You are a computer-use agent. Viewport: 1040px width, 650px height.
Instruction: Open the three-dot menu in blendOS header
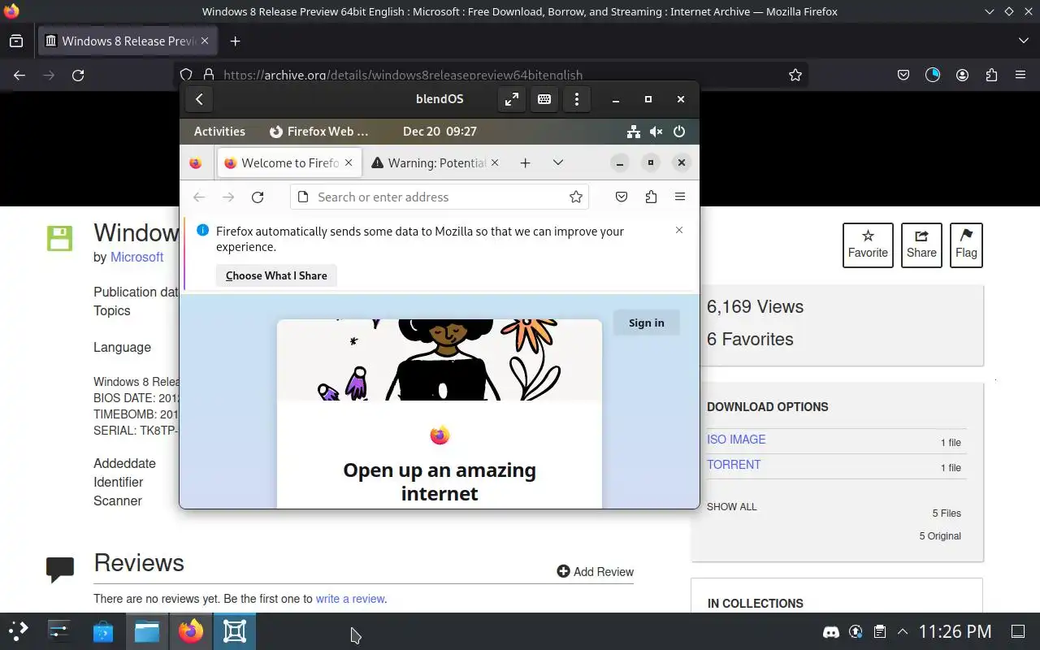577,99
